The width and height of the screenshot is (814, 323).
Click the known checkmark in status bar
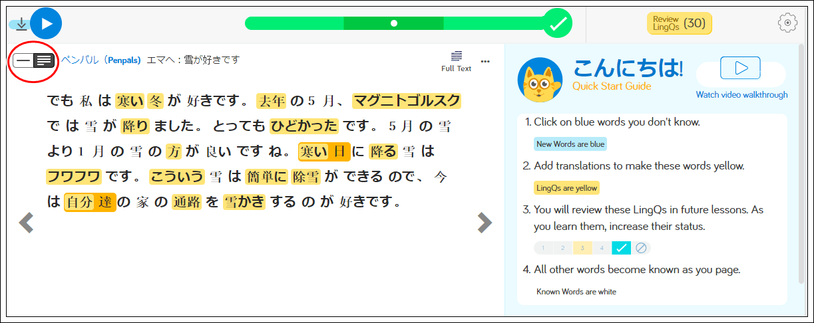point(621,248)
